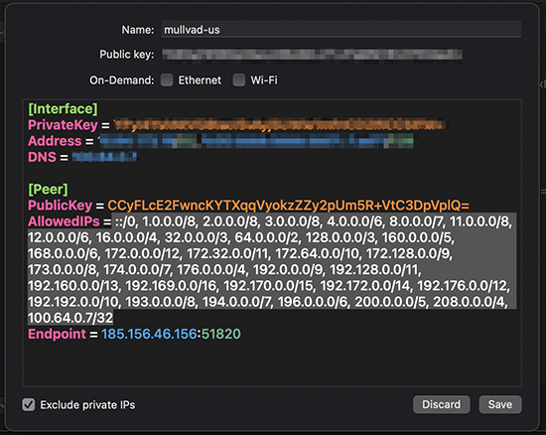Click the Endpoint label
The image size is (546, 435).
tap(57, 334)
